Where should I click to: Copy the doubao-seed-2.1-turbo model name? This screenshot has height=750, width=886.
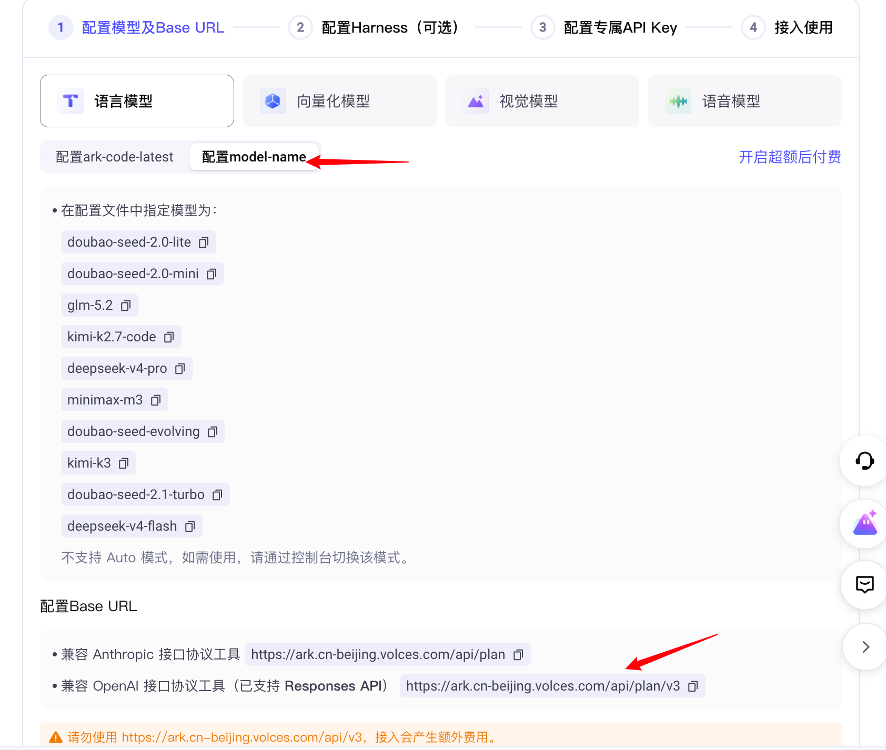click(x=217, y=495)
